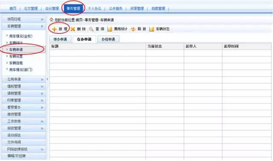Open 车辆统计 in sidebar
The width and height of the screenshot is (273, 161).
coord(16,43)
